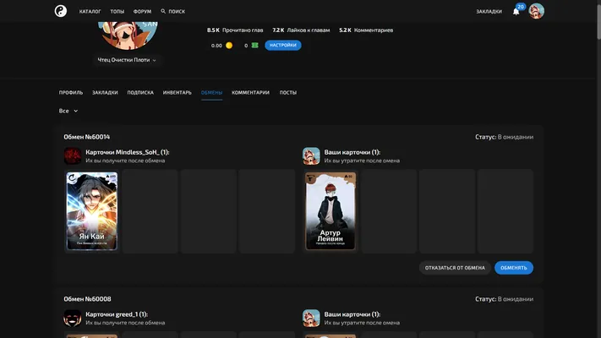Viewport: 601px width, 338px height.
Task: Select the Артур Лейвин card thumbnail
Action: [x=331, y=211]
